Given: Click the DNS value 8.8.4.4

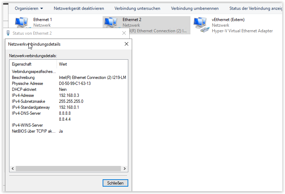Looking at the screenshot, I should point(65,119).
